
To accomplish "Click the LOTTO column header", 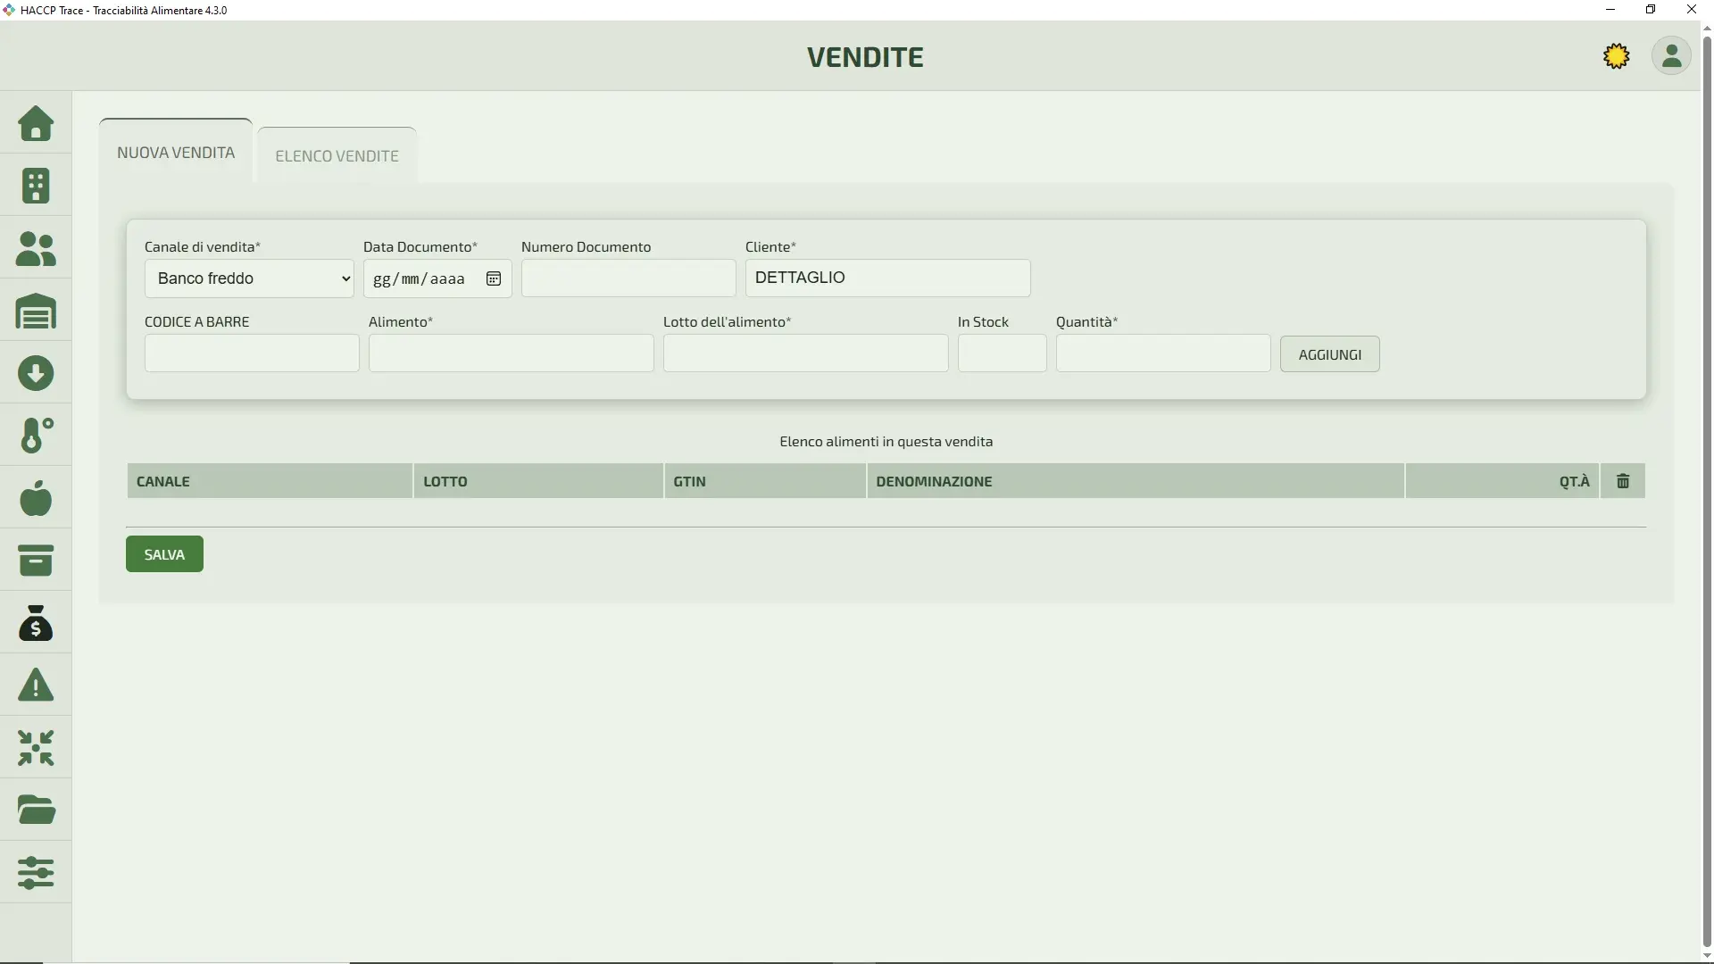I will click(x=538, y=481).
